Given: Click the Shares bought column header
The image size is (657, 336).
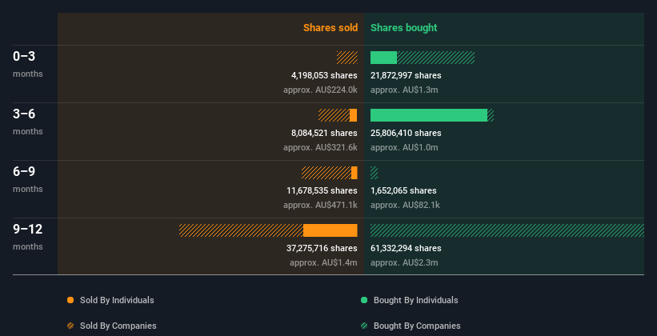Looking at the screenshot, I should [x=403, y=28].
